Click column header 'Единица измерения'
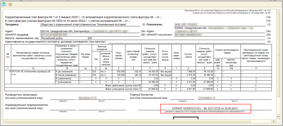Viewport: 283px width, 126px height. (102, 48)
